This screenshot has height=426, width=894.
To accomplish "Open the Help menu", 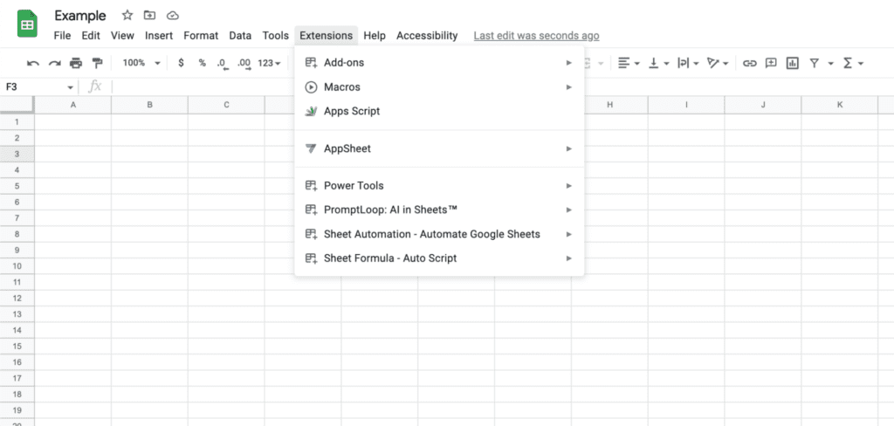I will click(375, 36).
